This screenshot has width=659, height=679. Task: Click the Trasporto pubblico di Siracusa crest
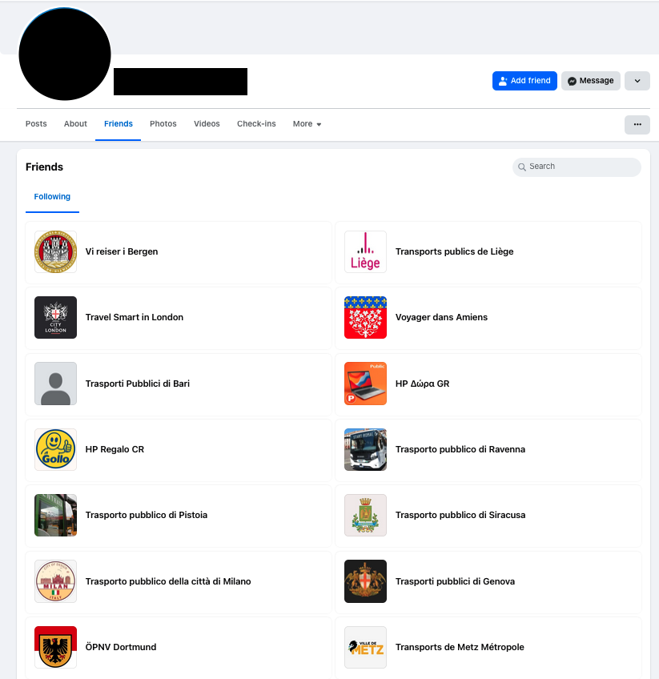tap(365, 515)
